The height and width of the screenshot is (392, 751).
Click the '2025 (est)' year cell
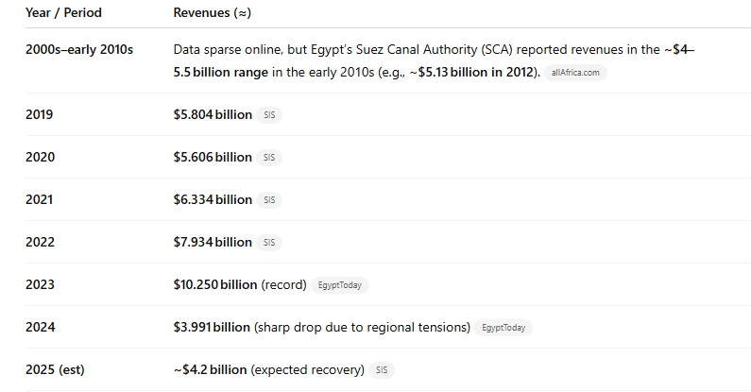pyautogui.click(x=55, y=370)
